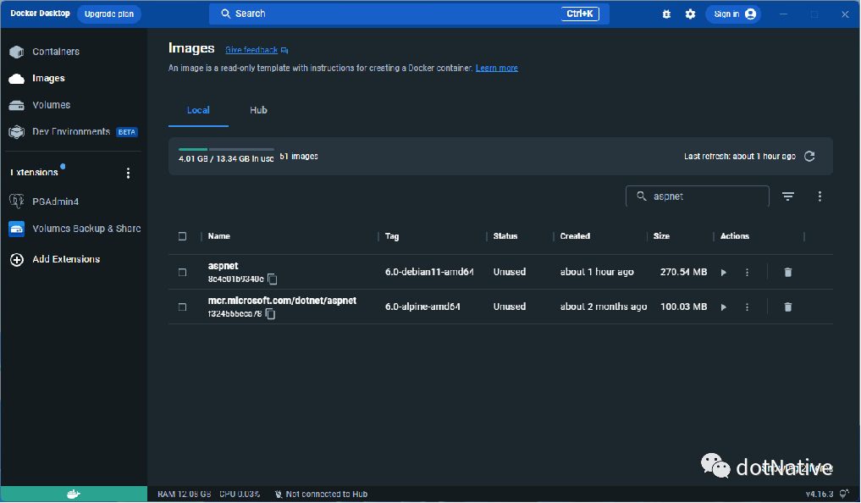Click the Ctrl+K shortcut badge
Screen dimensions: 861x503
click(580, 14)
